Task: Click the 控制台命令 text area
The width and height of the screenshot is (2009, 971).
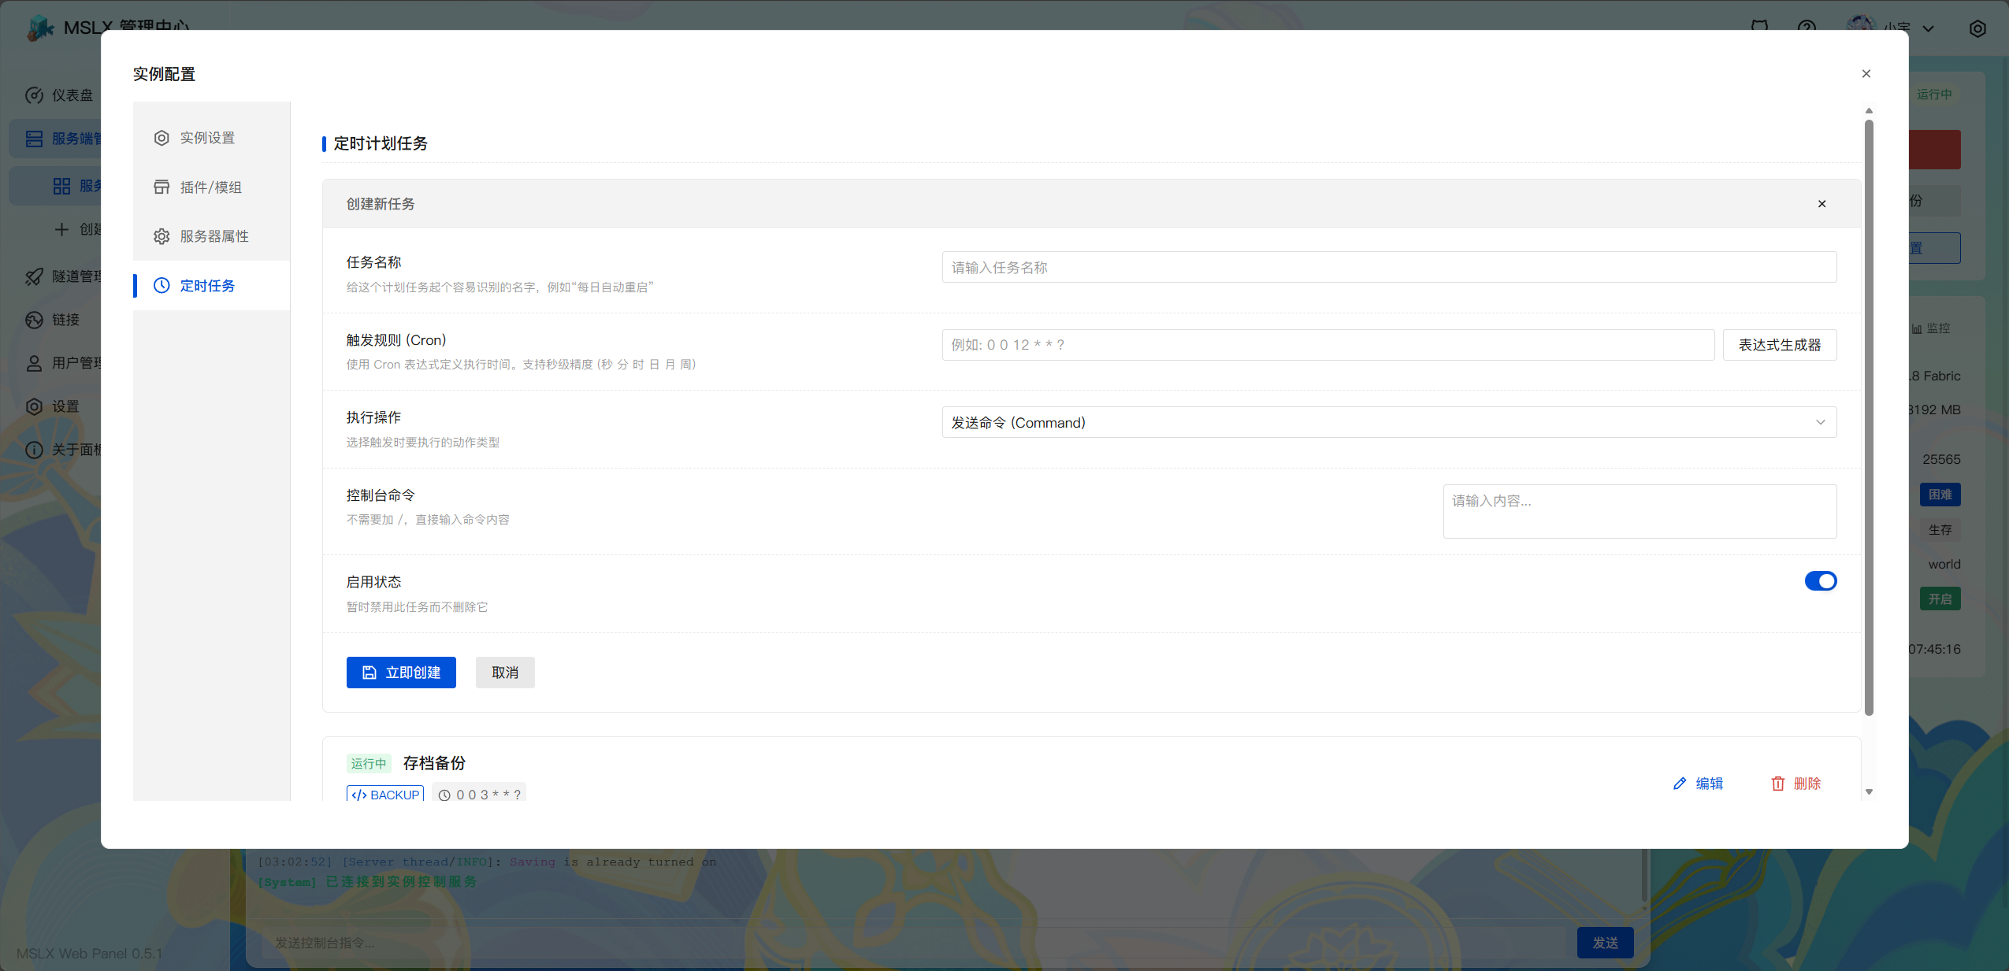Action: click(1639, 511)
